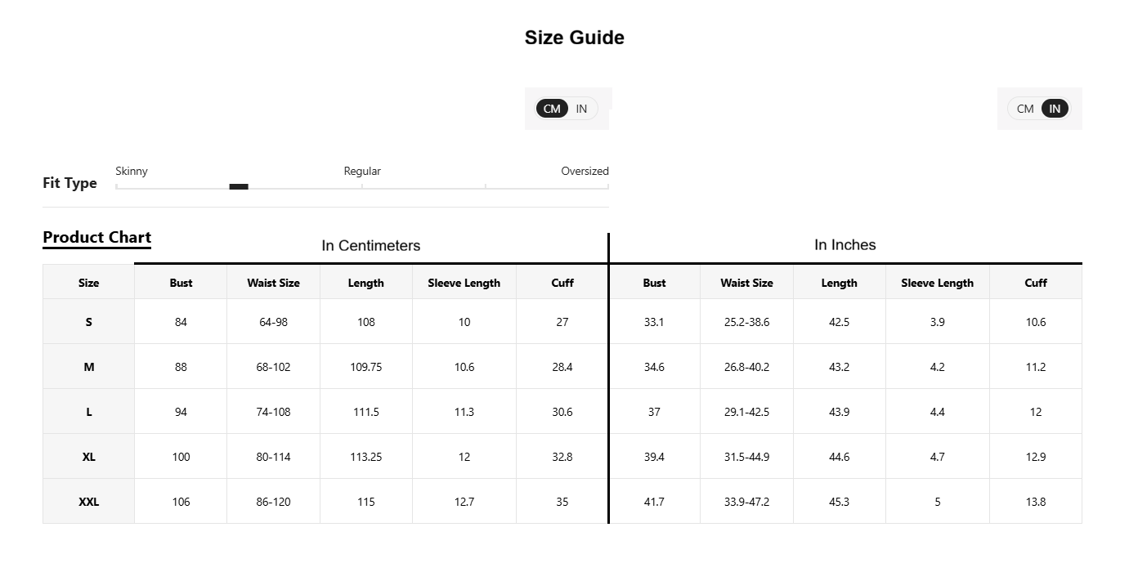The image size is (1129, 572).
Task: Click the bust value 88
Action: pos(181,367)
